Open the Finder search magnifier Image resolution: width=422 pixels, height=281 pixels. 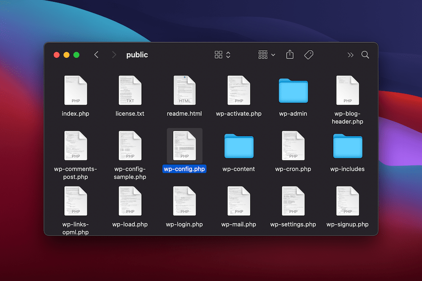pos(365,55)
